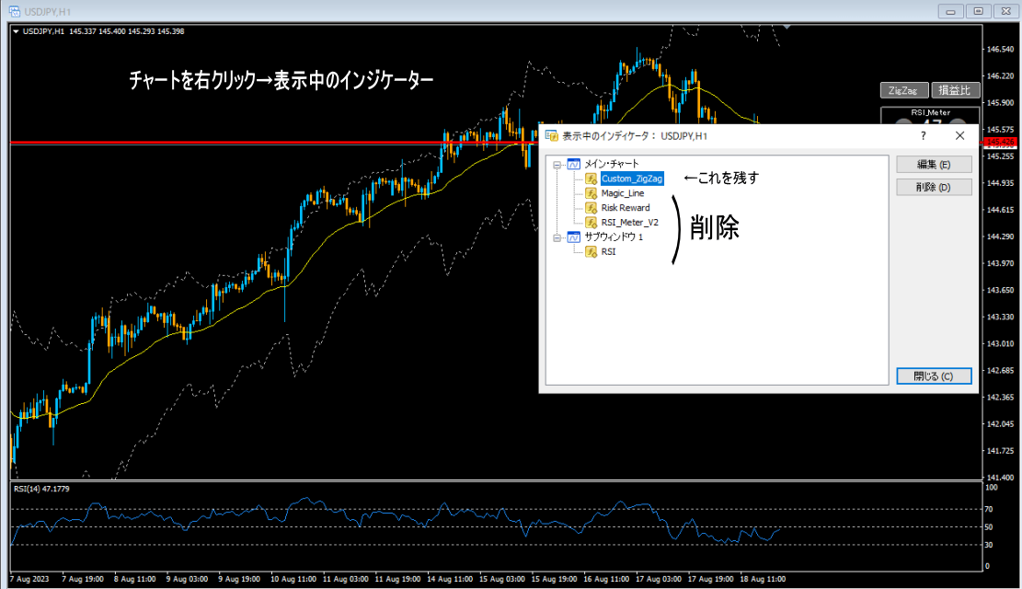Click the Custom_ZigZag indicator icon
Image resolution: width=1022 pixels, height=589 pixels.
click(x=591, y=179)
